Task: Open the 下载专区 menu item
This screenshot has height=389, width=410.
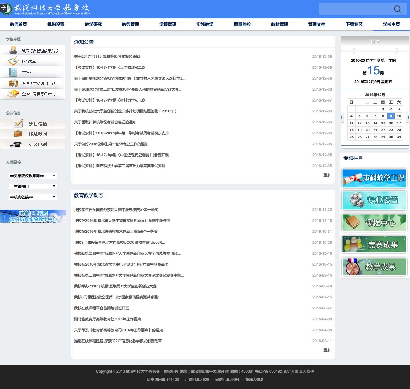Action: coord(354,24)
